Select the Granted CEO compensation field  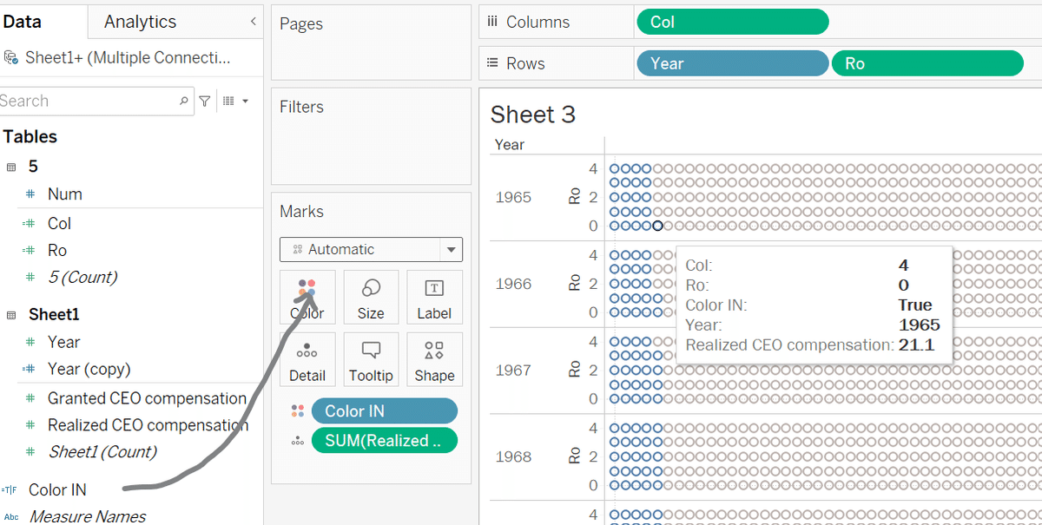(x=147, y=398)
